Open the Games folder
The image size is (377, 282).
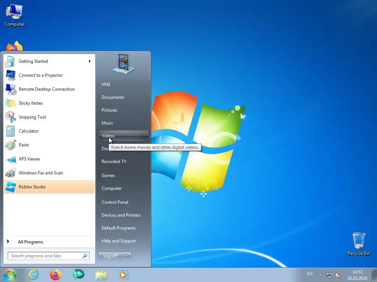click(x=124, y=176)
